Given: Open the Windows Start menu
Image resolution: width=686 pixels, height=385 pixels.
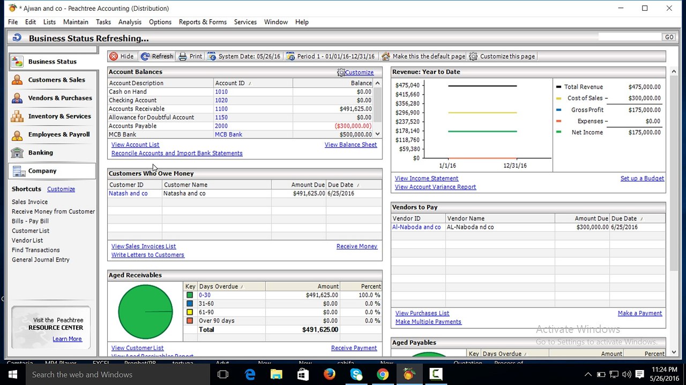Looking at the screenshot, I should tap(13, 374).
